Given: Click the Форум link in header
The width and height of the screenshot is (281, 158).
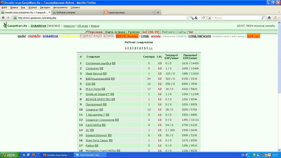Looking at the screenshot, I should (x=95, y=26).
